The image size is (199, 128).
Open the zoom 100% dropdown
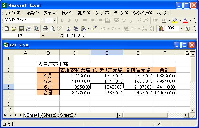tap(181, 28)
